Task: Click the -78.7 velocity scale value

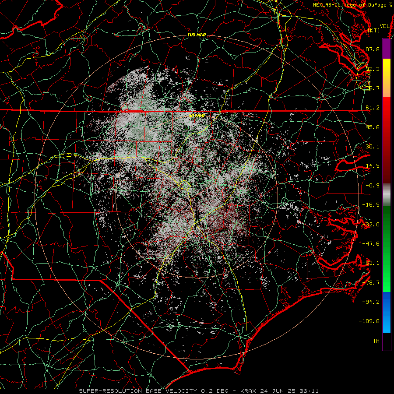Action: click(371, 283)
